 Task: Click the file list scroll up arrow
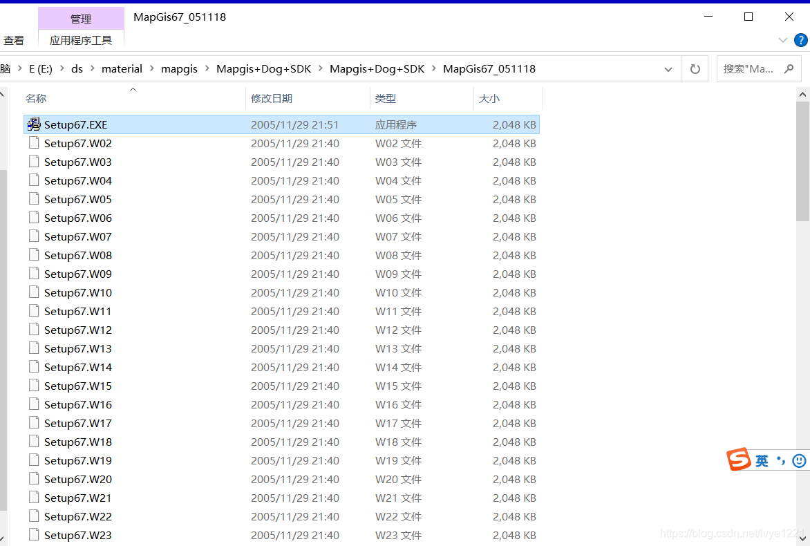coord(802,95)
